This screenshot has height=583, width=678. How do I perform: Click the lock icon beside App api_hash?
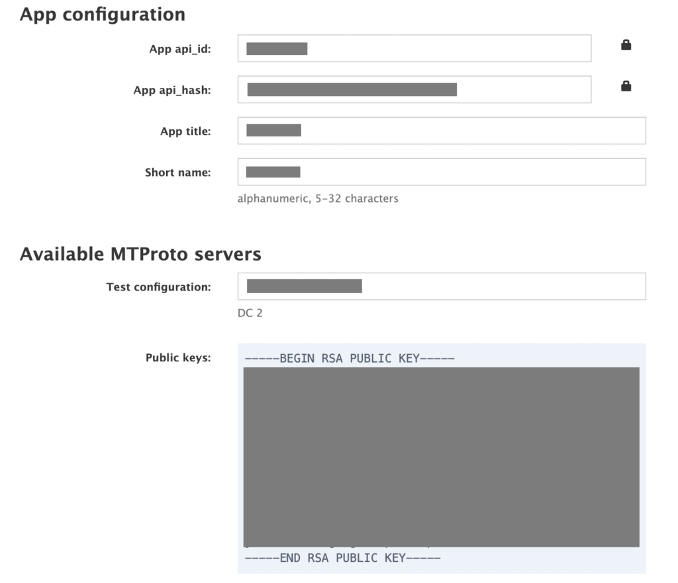tap(626, 86)
